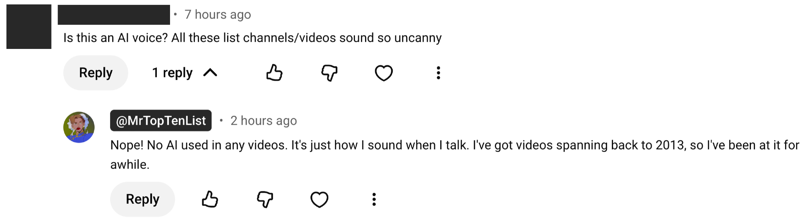Click the '2 hours ago' timestamp
804x221 pixels.
point(263,121)
